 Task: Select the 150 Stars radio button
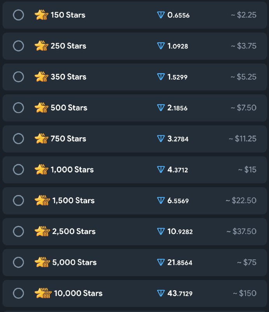[18, 15]
